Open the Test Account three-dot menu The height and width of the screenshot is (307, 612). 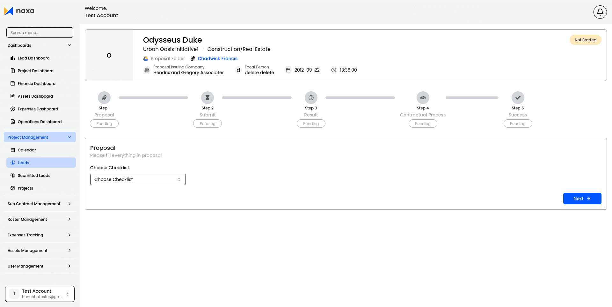point(67,294)
